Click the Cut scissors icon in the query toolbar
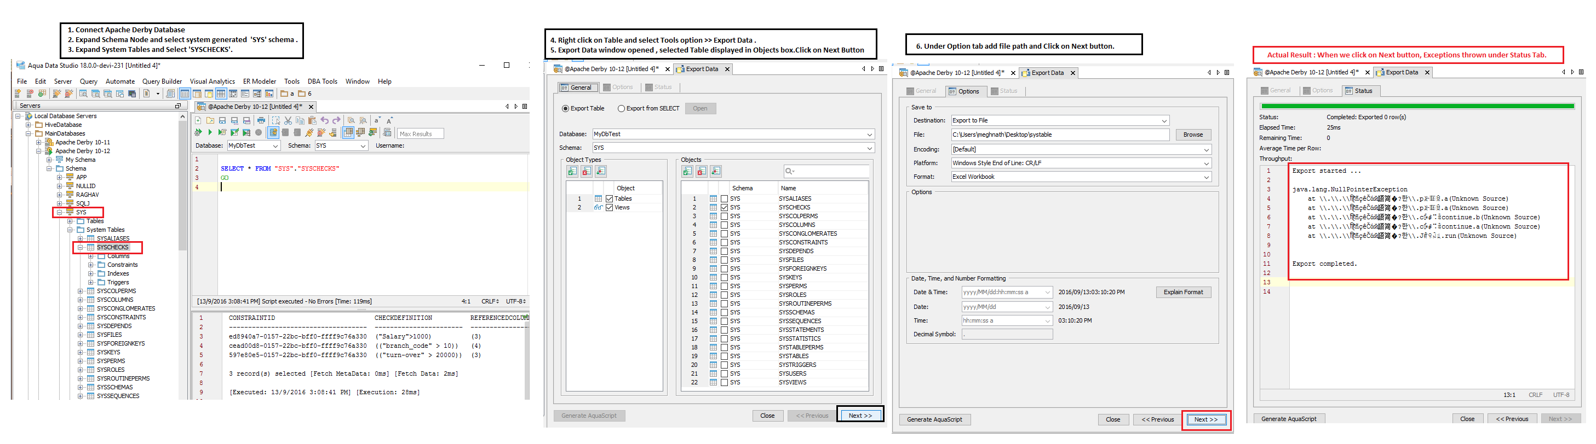The width and height of the screenshot is (1596, 444). (x=289, y=121)
